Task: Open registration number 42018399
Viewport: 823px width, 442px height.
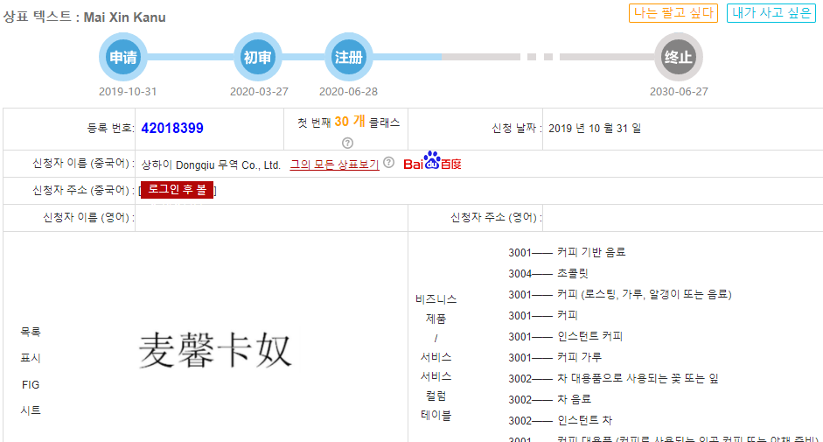Action: (x=172, y=129)
